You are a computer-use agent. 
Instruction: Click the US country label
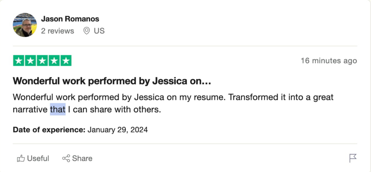point(99,31)
